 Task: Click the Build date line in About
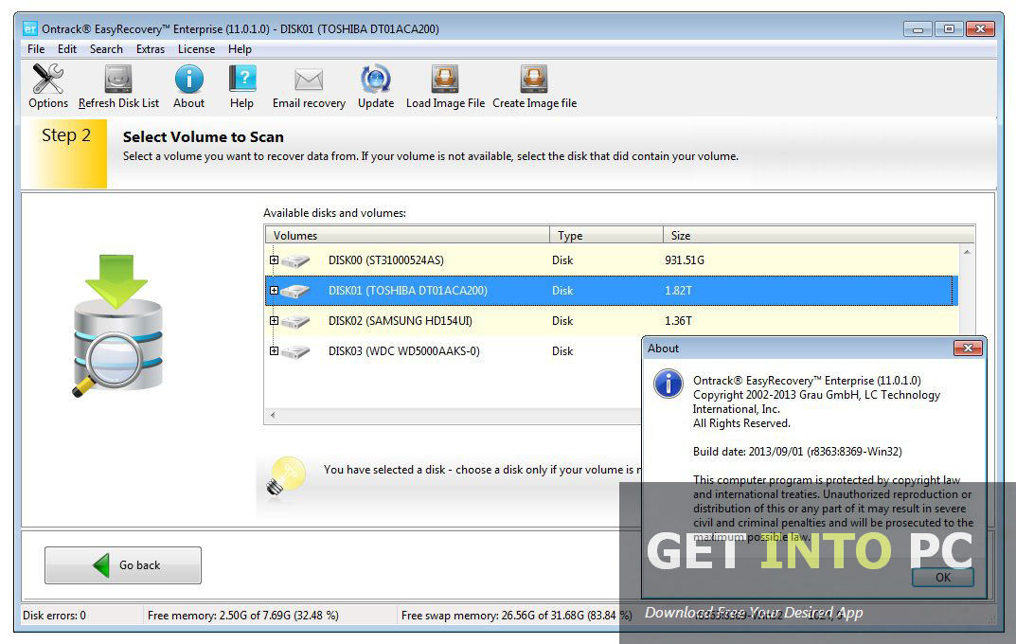pyautogui.click(x=797, y=452)
